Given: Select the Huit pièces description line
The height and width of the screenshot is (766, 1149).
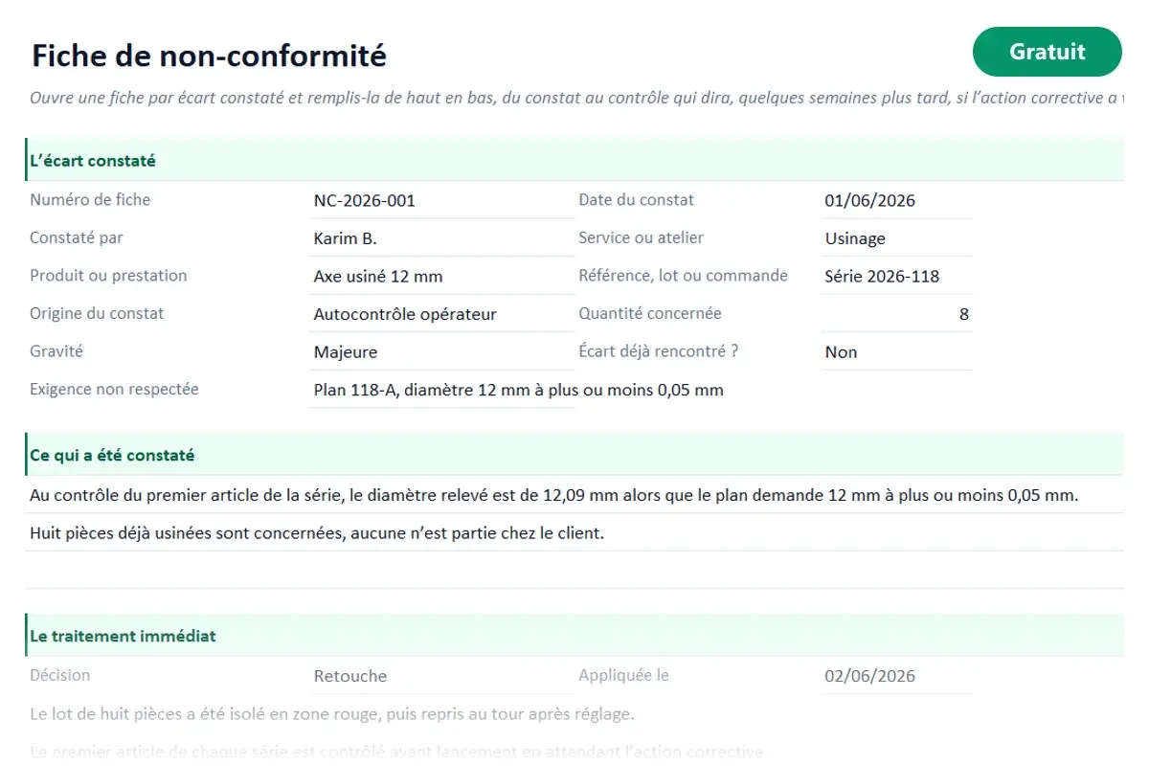Looking at the screenshot, I should click(x=574, y=532).
